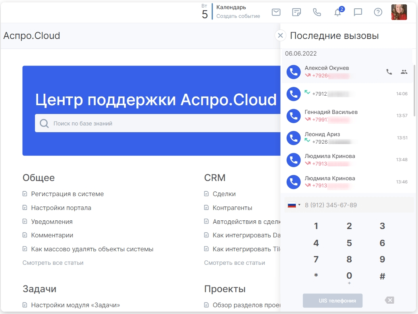Open the Phone icon in the top navigation
Screen dimensions: 418x314
(317, 12)
